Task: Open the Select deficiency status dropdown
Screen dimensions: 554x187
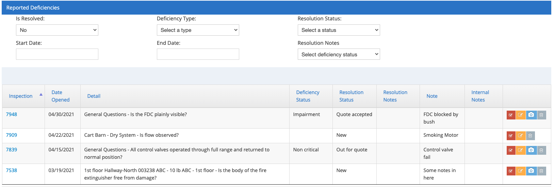Action: coord(339,54)
